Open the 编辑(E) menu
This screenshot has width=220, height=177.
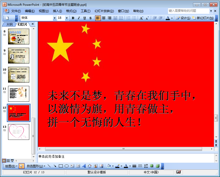[30, 11]
